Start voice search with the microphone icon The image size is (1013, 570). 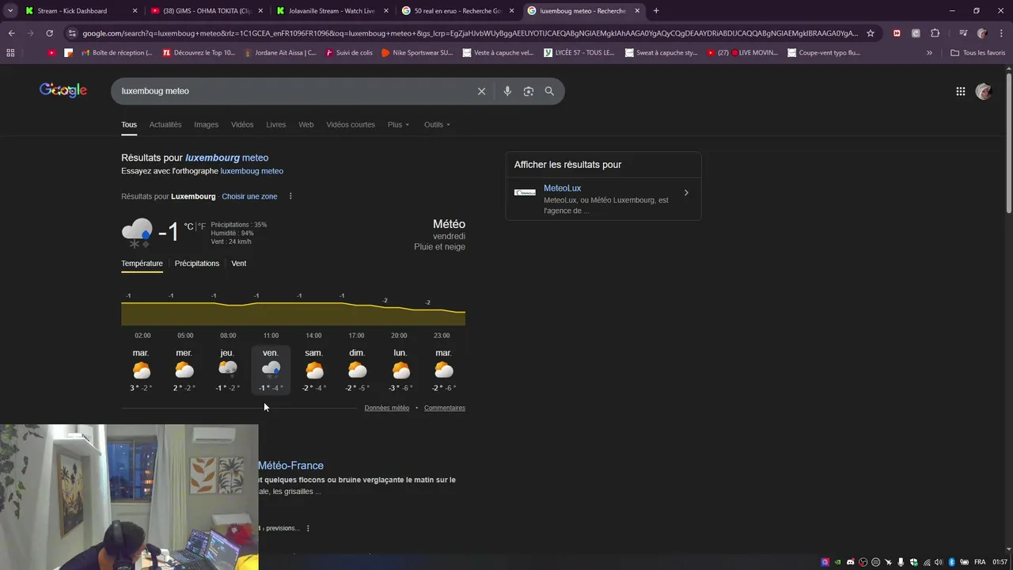pyautogui.click(x=507, y=91)
